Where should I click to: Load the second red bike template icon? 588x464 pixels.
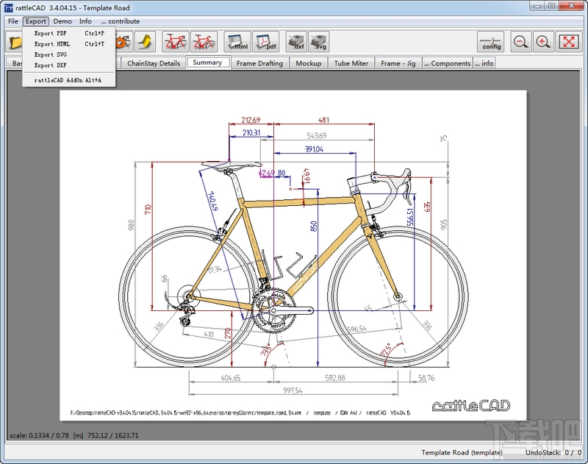pos(204,42)
